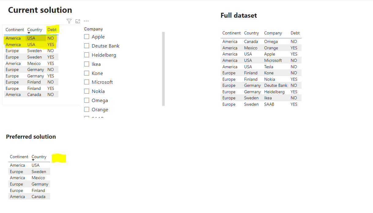Toggle sort arrow under Country in Preferred solution table
Image resolution: width=373 pixels, height=213 pixels.
(x=33, y=160)
